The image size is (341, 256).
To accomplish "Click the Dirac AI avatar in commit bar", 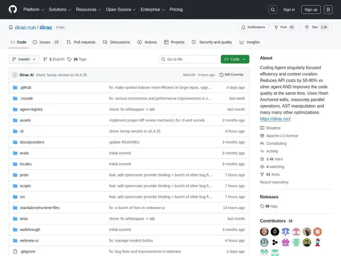I will (15, 75).
